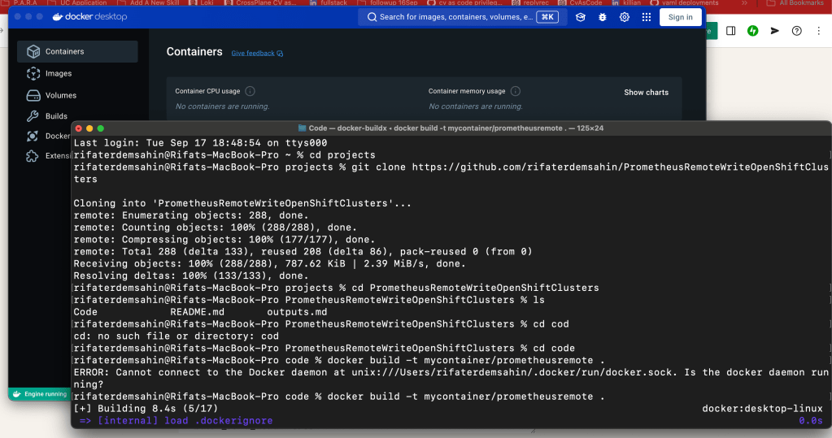This screenshot has width=832, height=438.
Task: Click the ERROR Cannot connect line
Action: click(451, 378)
